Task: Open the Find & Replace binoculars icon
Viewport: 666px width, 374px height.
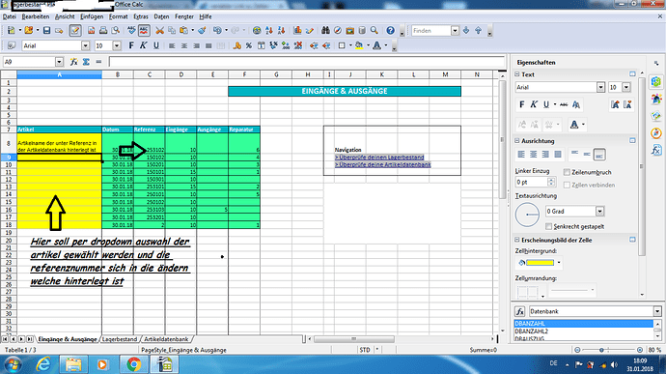Action: [325, 31]
